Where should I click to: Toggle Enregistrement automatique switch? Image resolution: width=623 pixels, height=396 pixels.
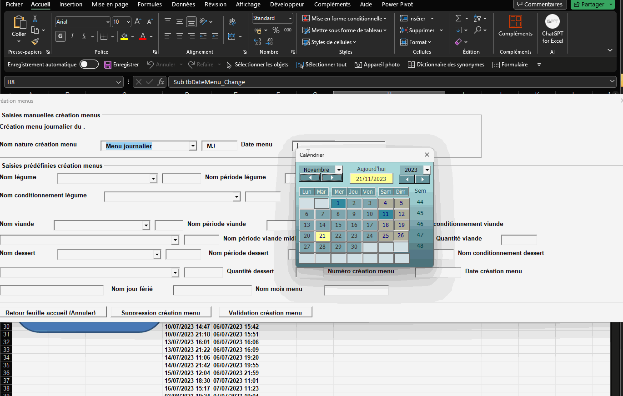tap(89, 65)
